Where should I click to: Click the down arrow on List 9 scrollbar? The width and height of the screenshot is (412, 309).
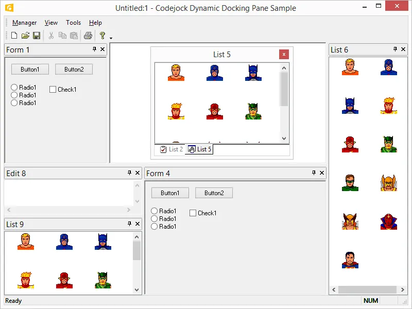(x=136, y=290)
